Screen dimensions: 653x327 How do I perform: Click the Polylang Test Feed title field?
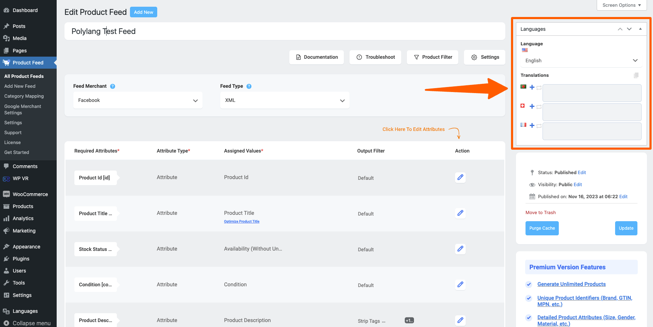(285, 31)
